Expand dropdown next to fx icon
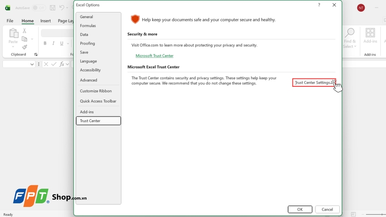The width and height of the screenshot is (386, 217). (67, 64)
